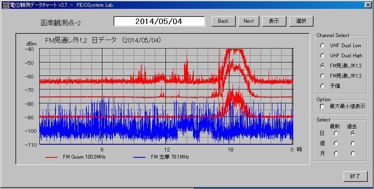The width and height of the screenshot is (374, 189).
Task: Select the 過去 radio button for 日
Action: (x=352, y=133)
